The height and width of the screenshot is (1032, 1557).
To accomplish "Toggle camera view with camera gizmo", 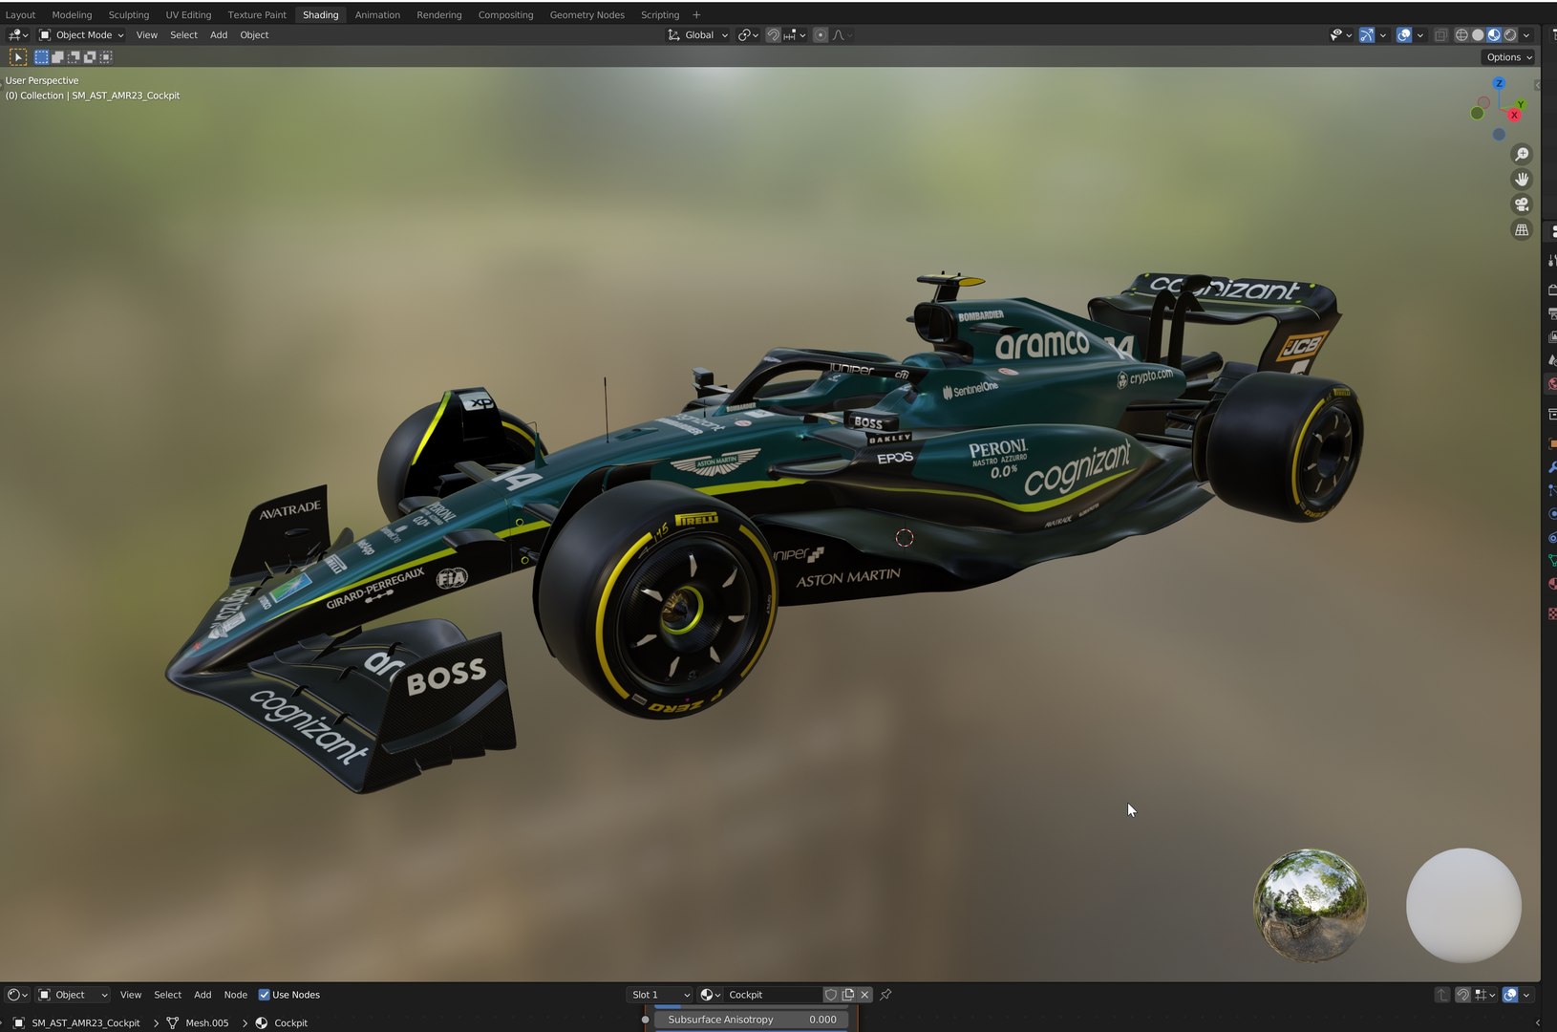I will [1522, 204].
